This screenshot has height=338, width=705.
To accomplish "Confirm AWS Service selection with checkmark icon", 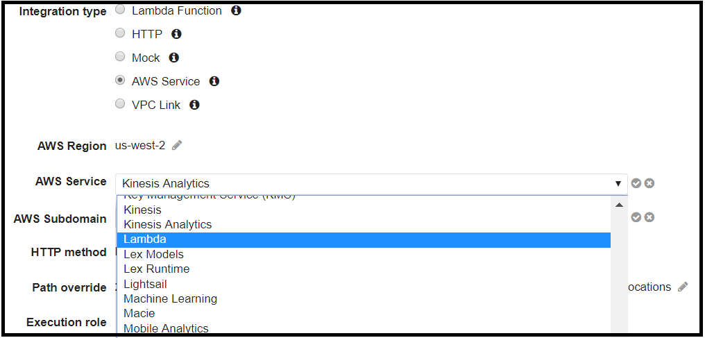I will pyautogui.click(x=636, y=183).
